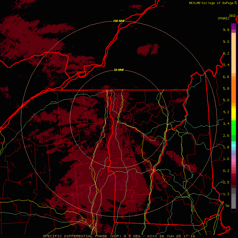
Task: Click the 5.0 value on color scale
Action: (x=226, y=100)
